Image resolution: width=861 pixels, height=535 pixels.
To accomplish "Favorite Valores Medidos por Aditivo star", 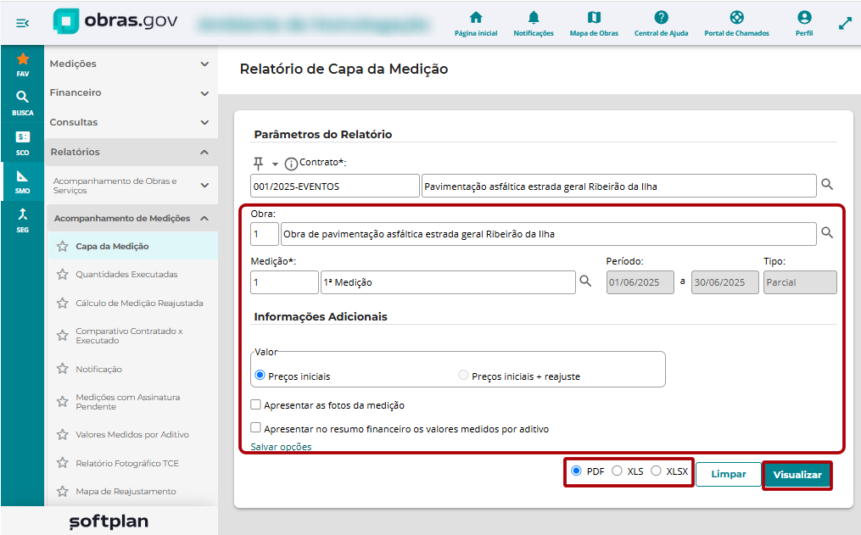I will coord(63,435).
